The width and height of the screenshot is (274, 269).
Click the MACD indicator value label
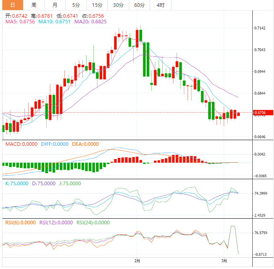click(x=21, y=144)
